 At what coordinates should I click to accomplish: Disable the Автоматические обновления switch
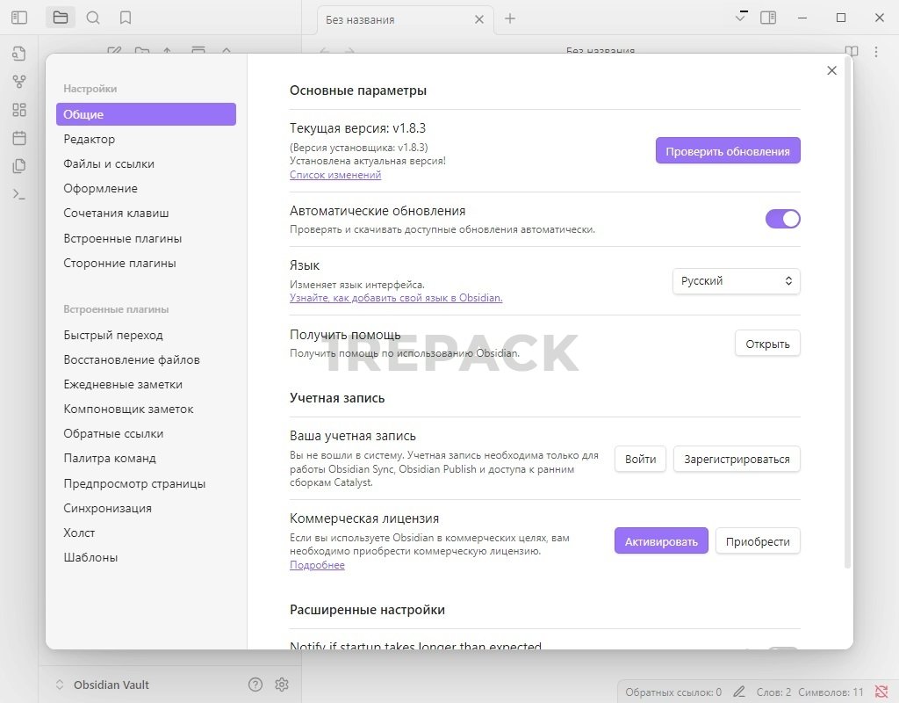pos(782,219)
